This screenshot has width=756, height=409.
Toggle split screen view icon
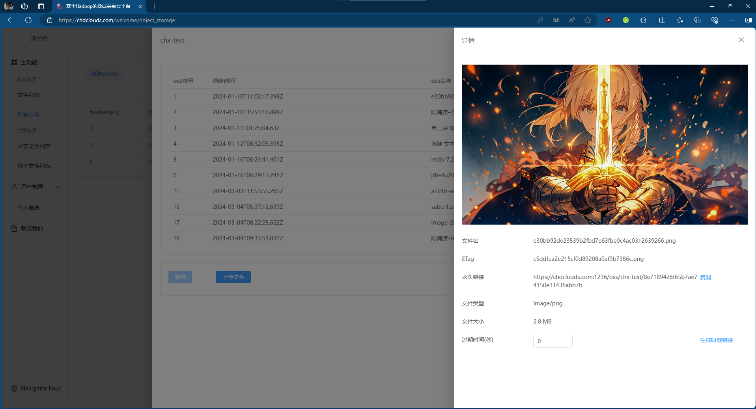[x=662, y=20]
